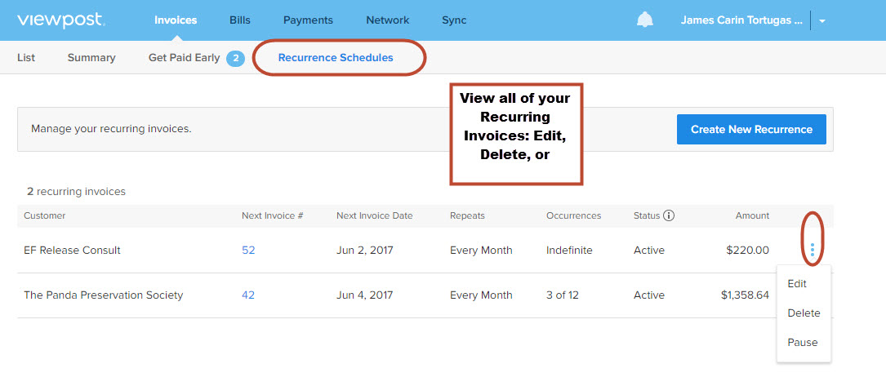Open invoice number 52 link
Screen dimensions: 886x386
(x=248, y=250)
